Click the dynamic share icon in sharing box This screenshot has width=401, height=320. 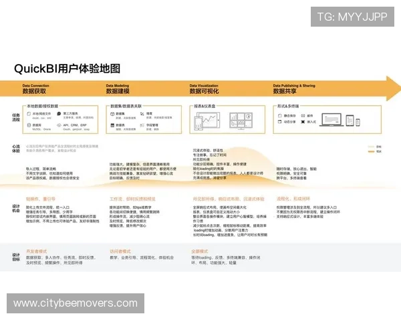pyautogui.click(x=279, y=122)
